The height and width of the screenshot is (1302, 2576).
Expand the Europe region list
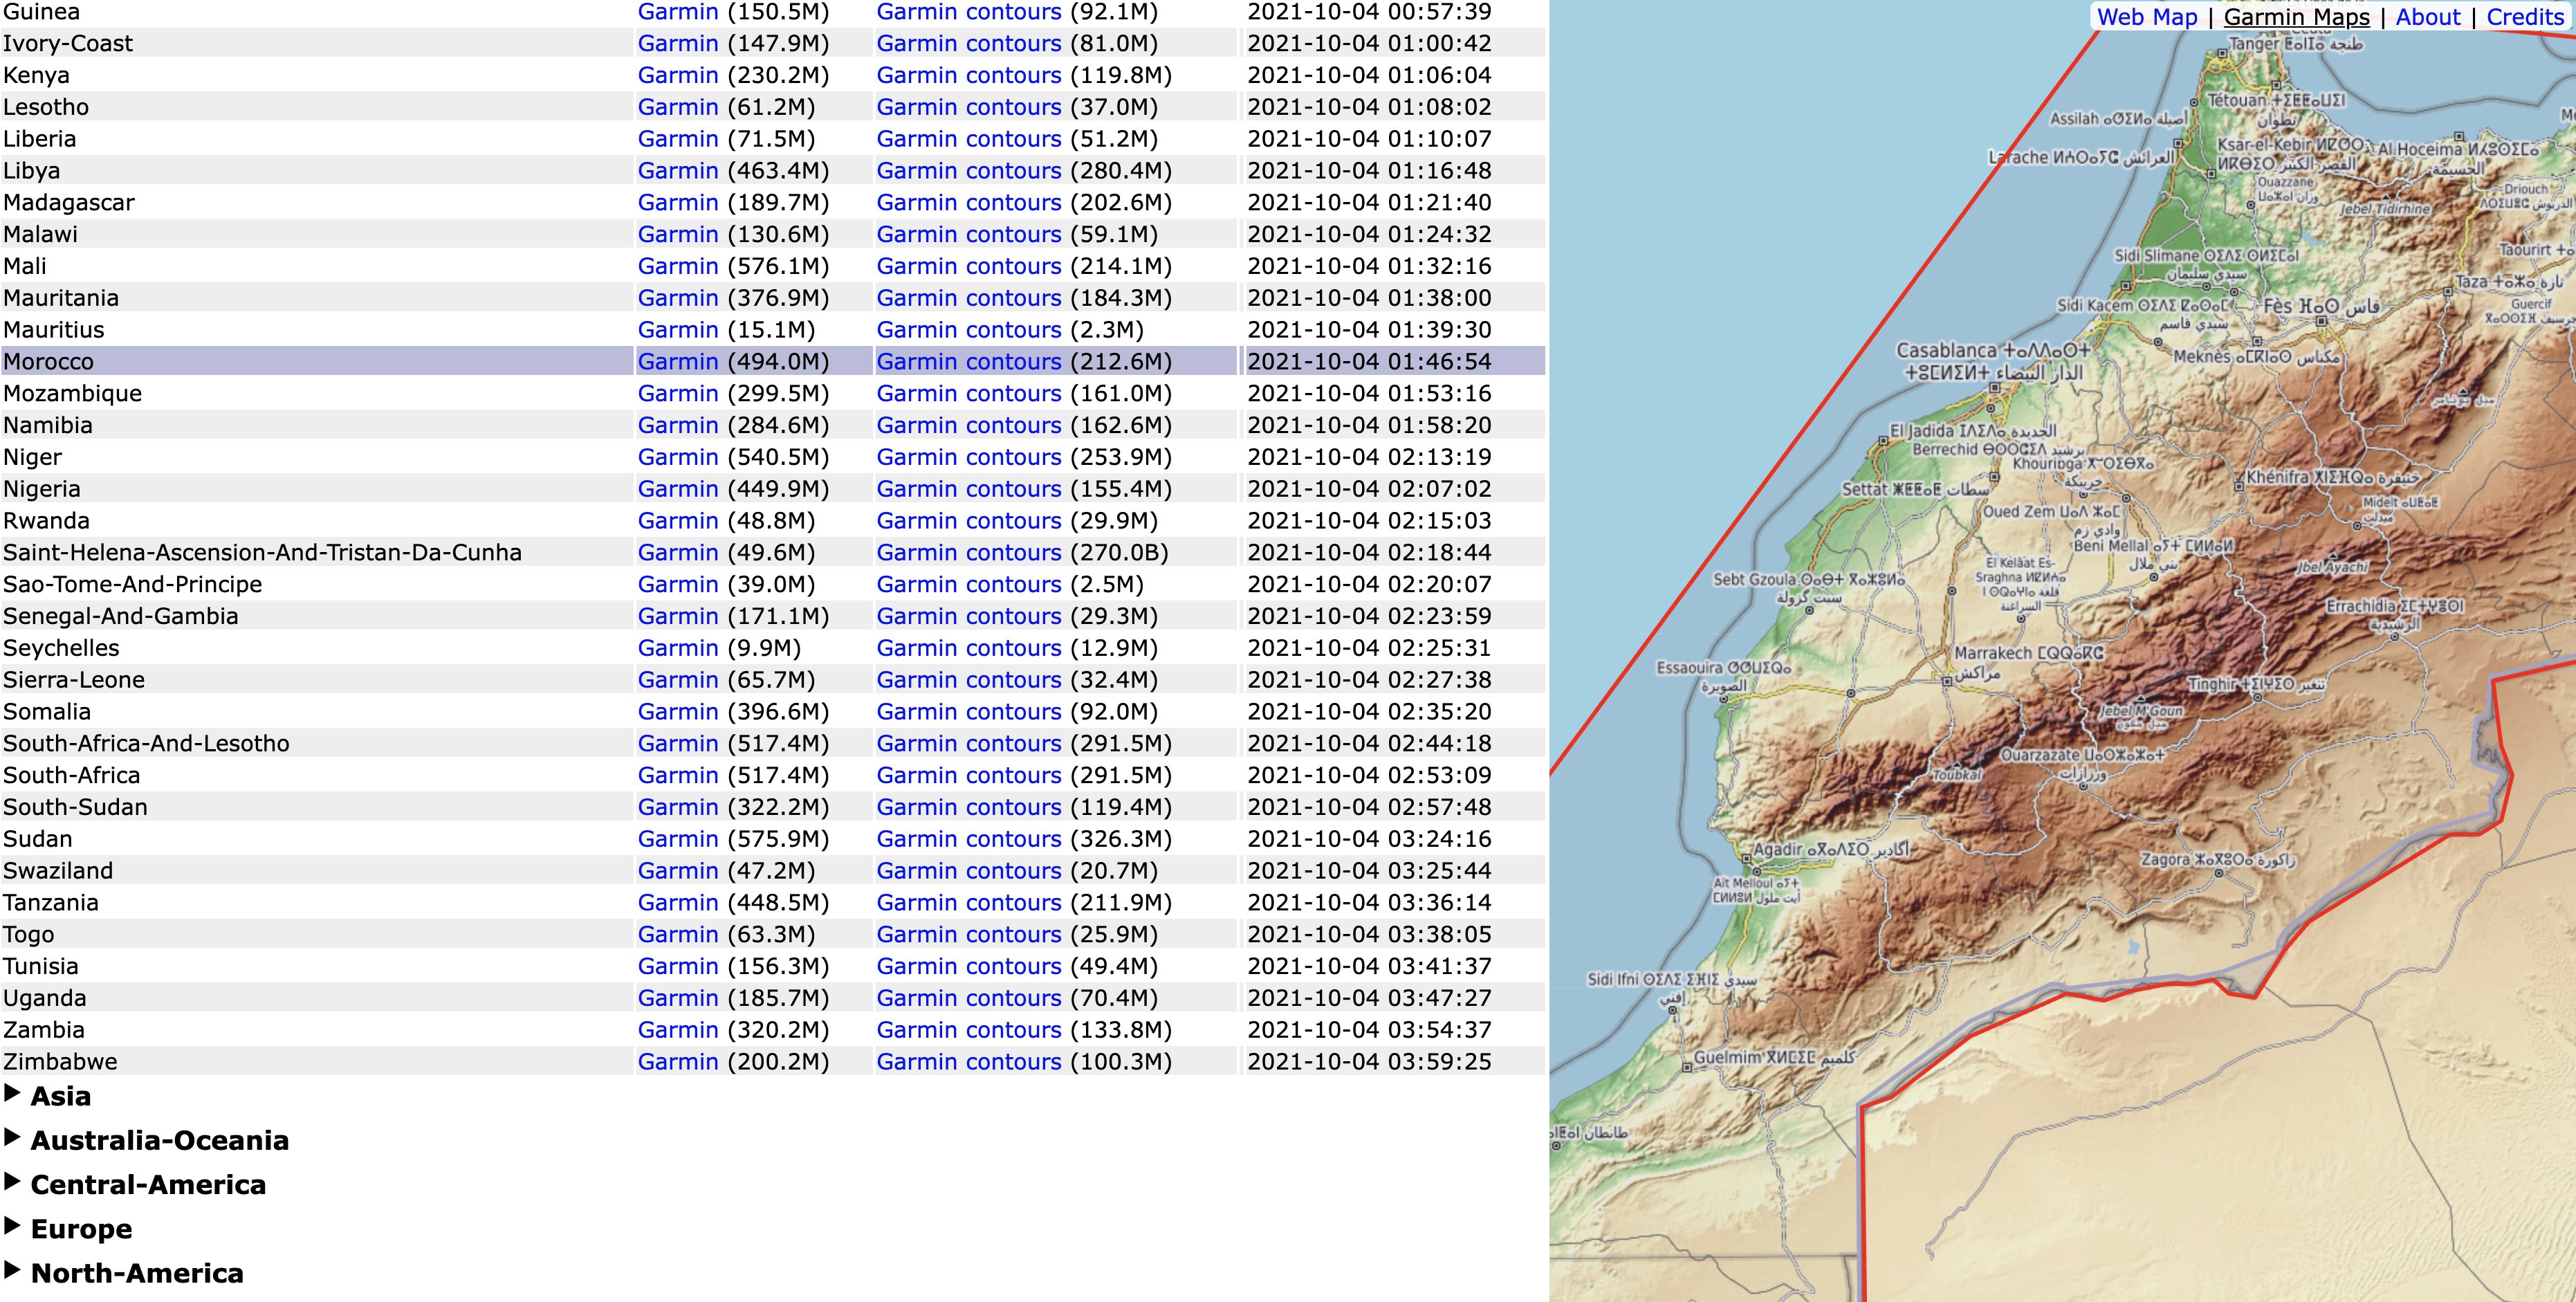81,1229
